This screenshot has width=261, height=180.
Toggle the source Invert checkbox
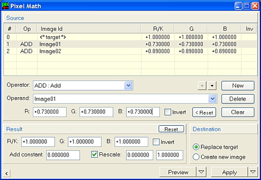pos(167,112)
